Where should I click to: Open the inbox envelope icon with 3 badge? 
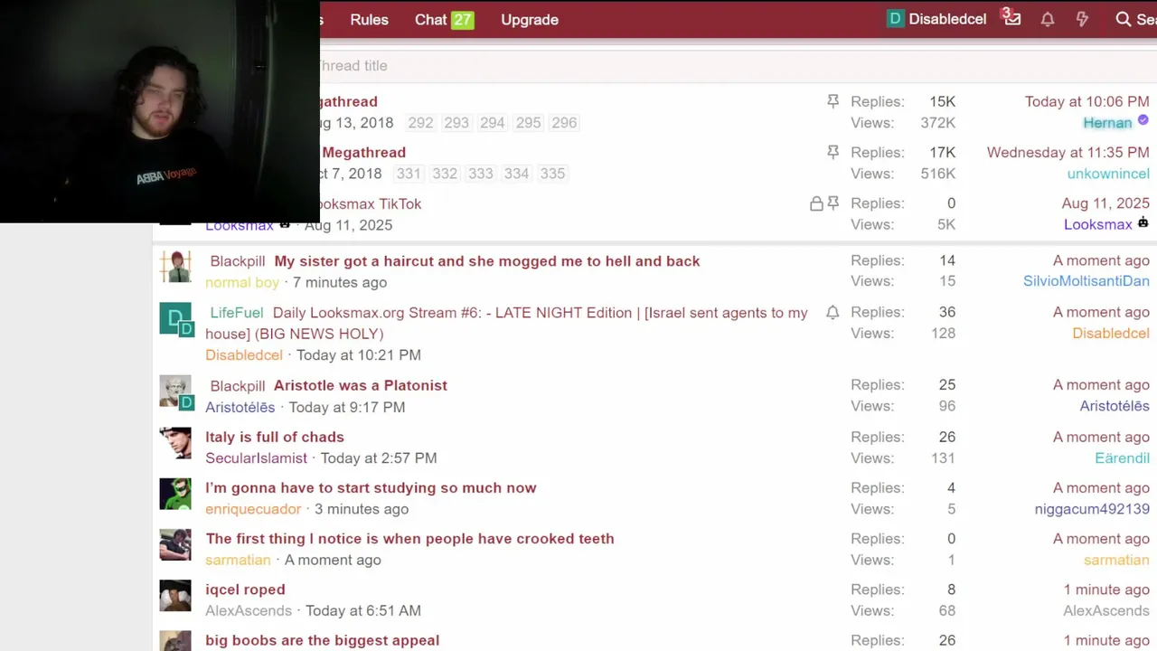coord(1011,19)
